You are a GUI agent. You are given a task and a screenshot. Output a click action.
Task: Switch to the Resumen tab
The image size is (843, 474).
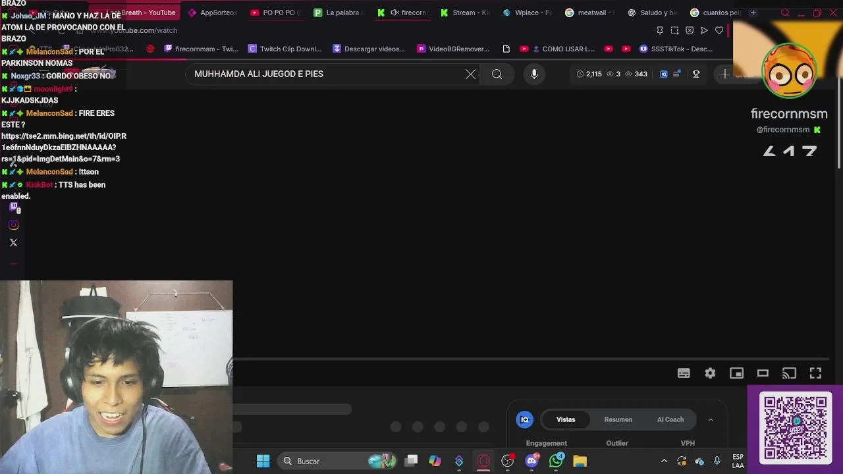tap(618, 419)
